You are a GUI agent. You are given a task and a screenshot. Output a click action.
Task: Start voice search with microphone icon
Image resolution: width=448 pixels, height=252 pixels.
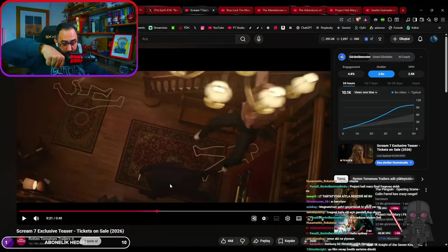point(259,39)
